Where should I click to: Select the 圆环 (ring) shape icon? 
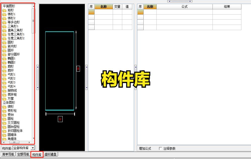(x=10, y=50)
